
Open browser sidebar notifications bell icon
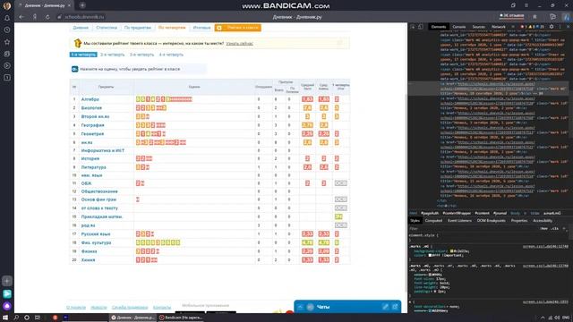point(7,18)
